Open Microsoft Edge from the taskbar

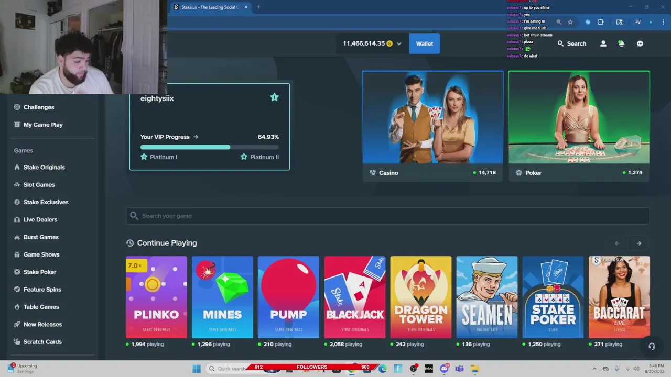click(383, 369)
